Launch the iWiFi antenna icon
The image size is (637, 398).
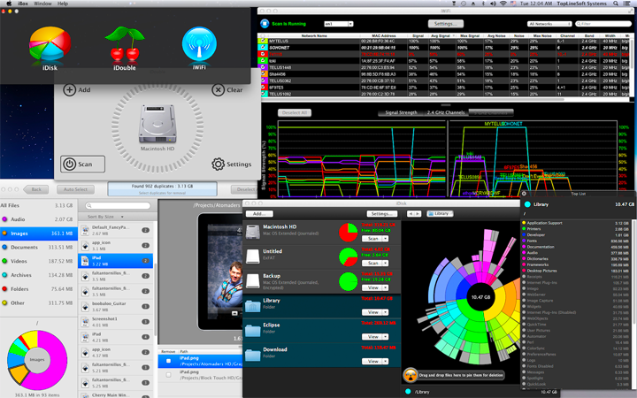199,44
